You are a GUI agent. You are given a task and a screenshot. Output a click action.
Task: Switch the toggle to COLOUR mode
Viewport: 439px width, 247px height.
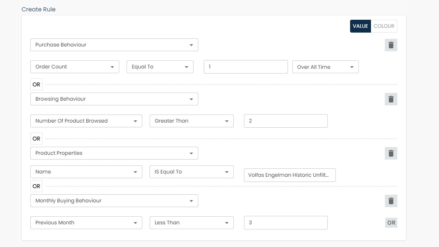coord(384,26)
